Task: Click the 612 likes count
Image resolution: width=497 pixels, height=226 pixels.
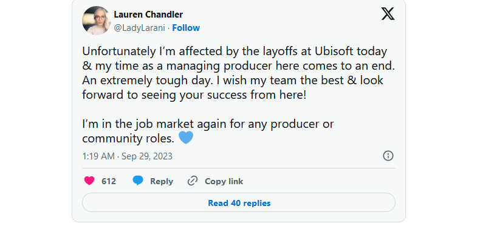Action: click(x=109, y=181)
